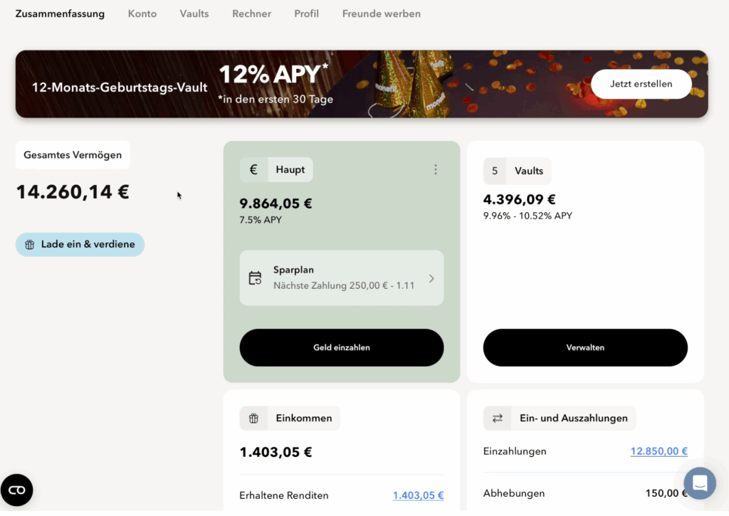The height and width of the screenshot is (516, 729).
Task: Open the Einzahlungen 12.850,00 € link
Action: coord(659,451)
